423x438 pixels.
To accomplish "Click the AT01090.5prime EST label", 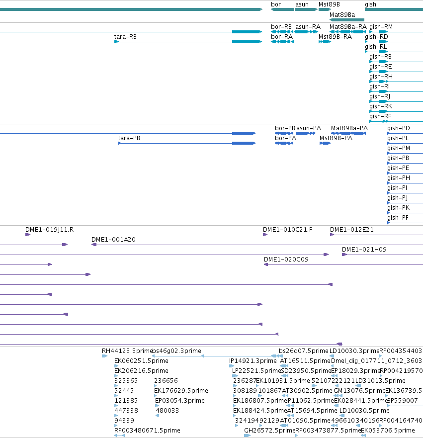I will pos(305,421).
